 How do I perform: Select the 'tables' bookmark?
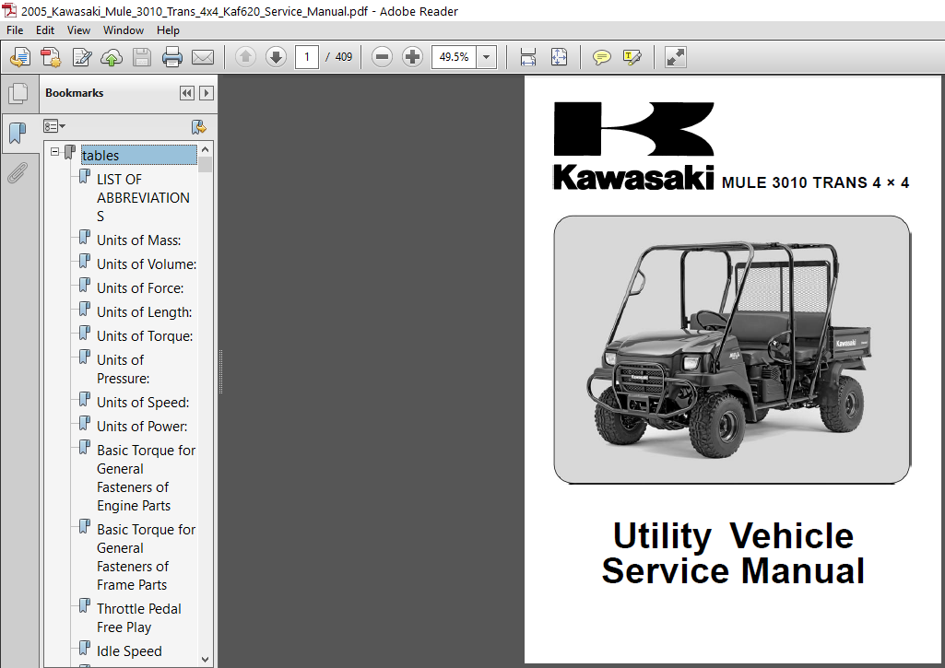click(x=138, y=155)
